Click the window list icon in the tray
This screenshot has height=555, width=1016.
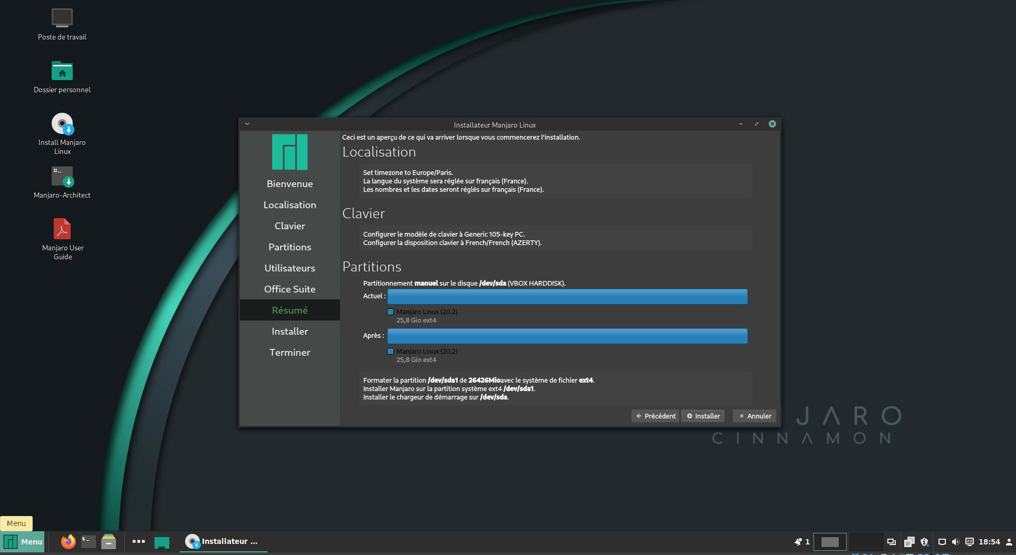892,541
